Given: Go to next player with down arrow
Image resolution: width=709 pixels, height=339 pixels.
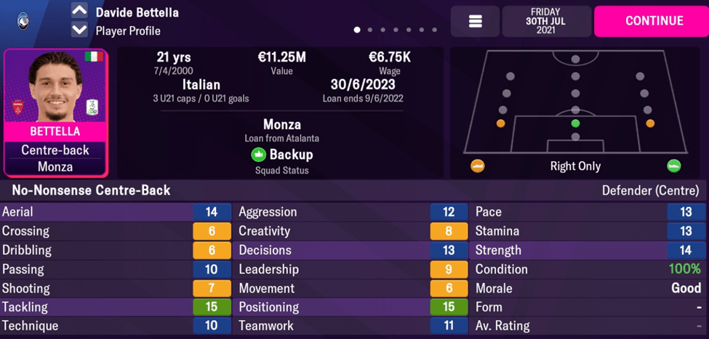Looking at the screenshot, I should pos(79,30).
